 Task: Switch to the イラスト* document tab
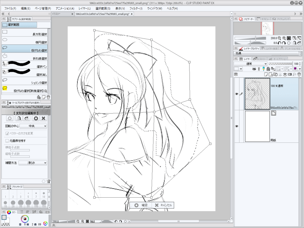click(x=62, y=14)
